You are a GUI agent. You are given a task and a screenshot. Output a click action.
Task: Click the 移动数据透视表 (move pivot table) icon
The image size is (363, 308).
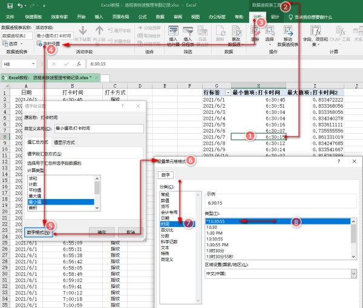[288, 31]
